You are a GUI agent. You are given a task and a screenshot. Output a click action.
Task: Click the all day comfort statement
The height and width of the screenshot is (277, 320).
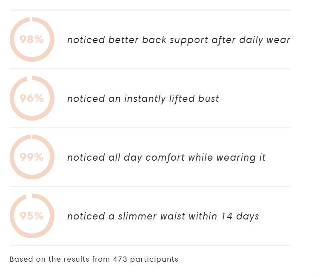coord(166,158)
